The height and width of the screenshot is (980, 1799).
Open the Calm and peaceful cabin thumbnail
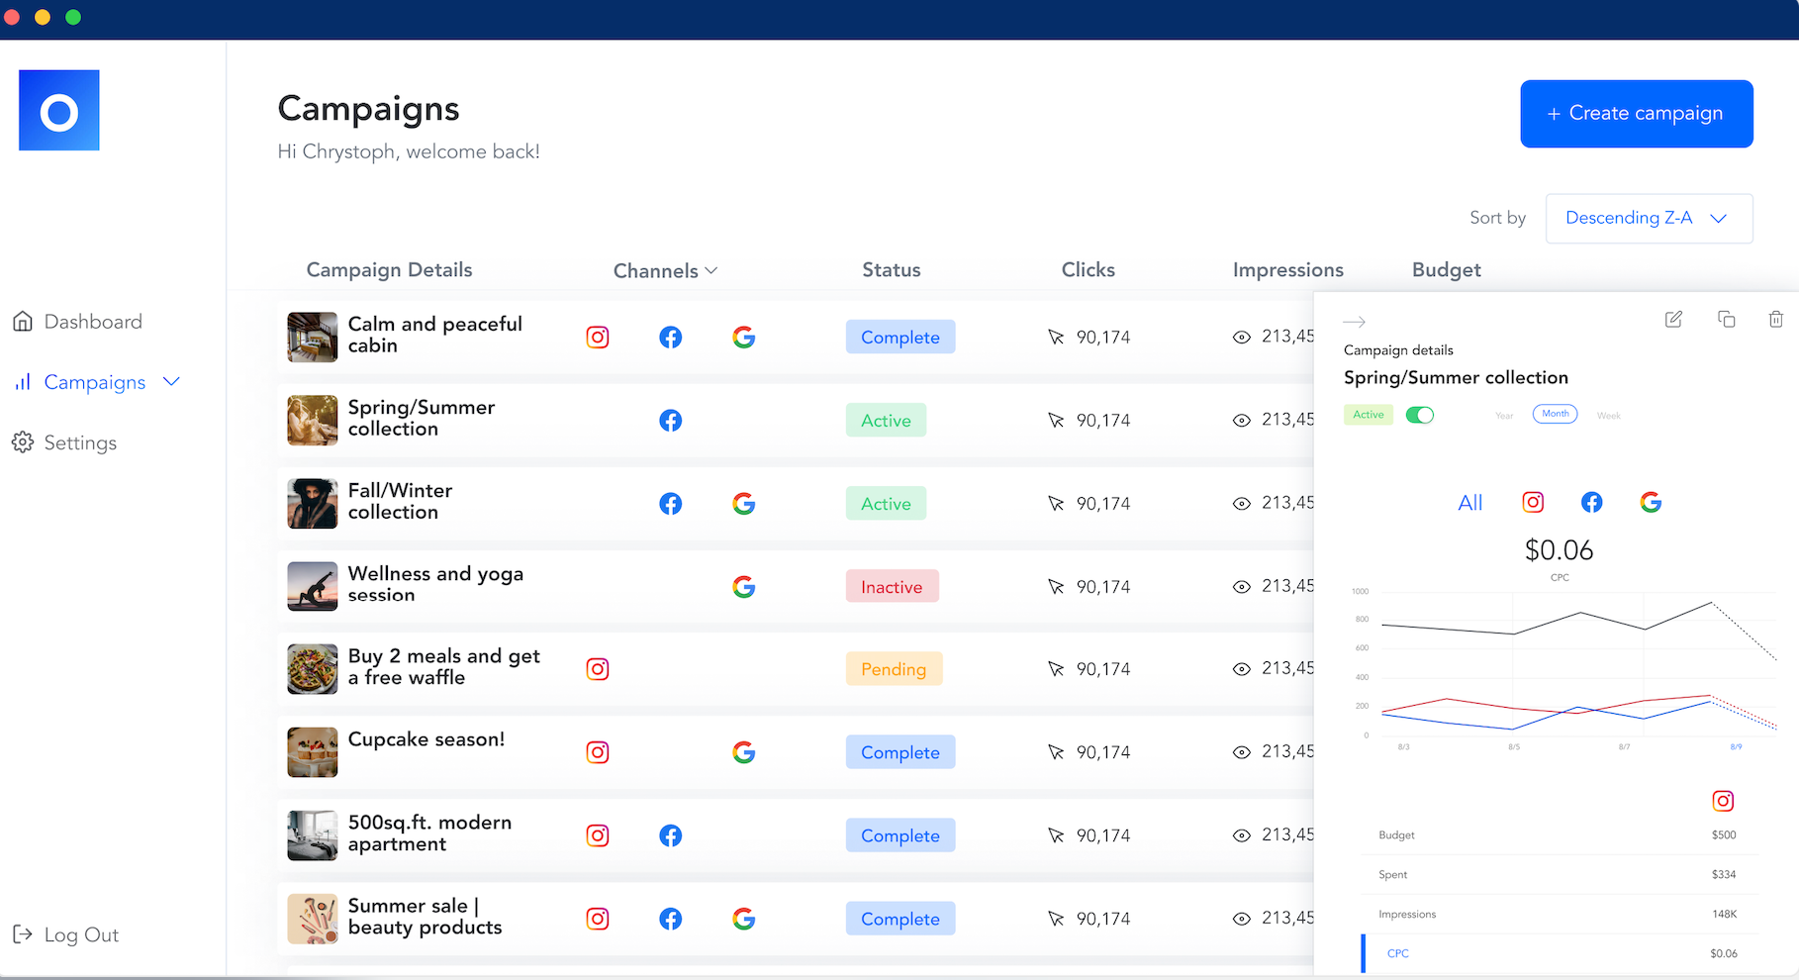click(313, 338)
